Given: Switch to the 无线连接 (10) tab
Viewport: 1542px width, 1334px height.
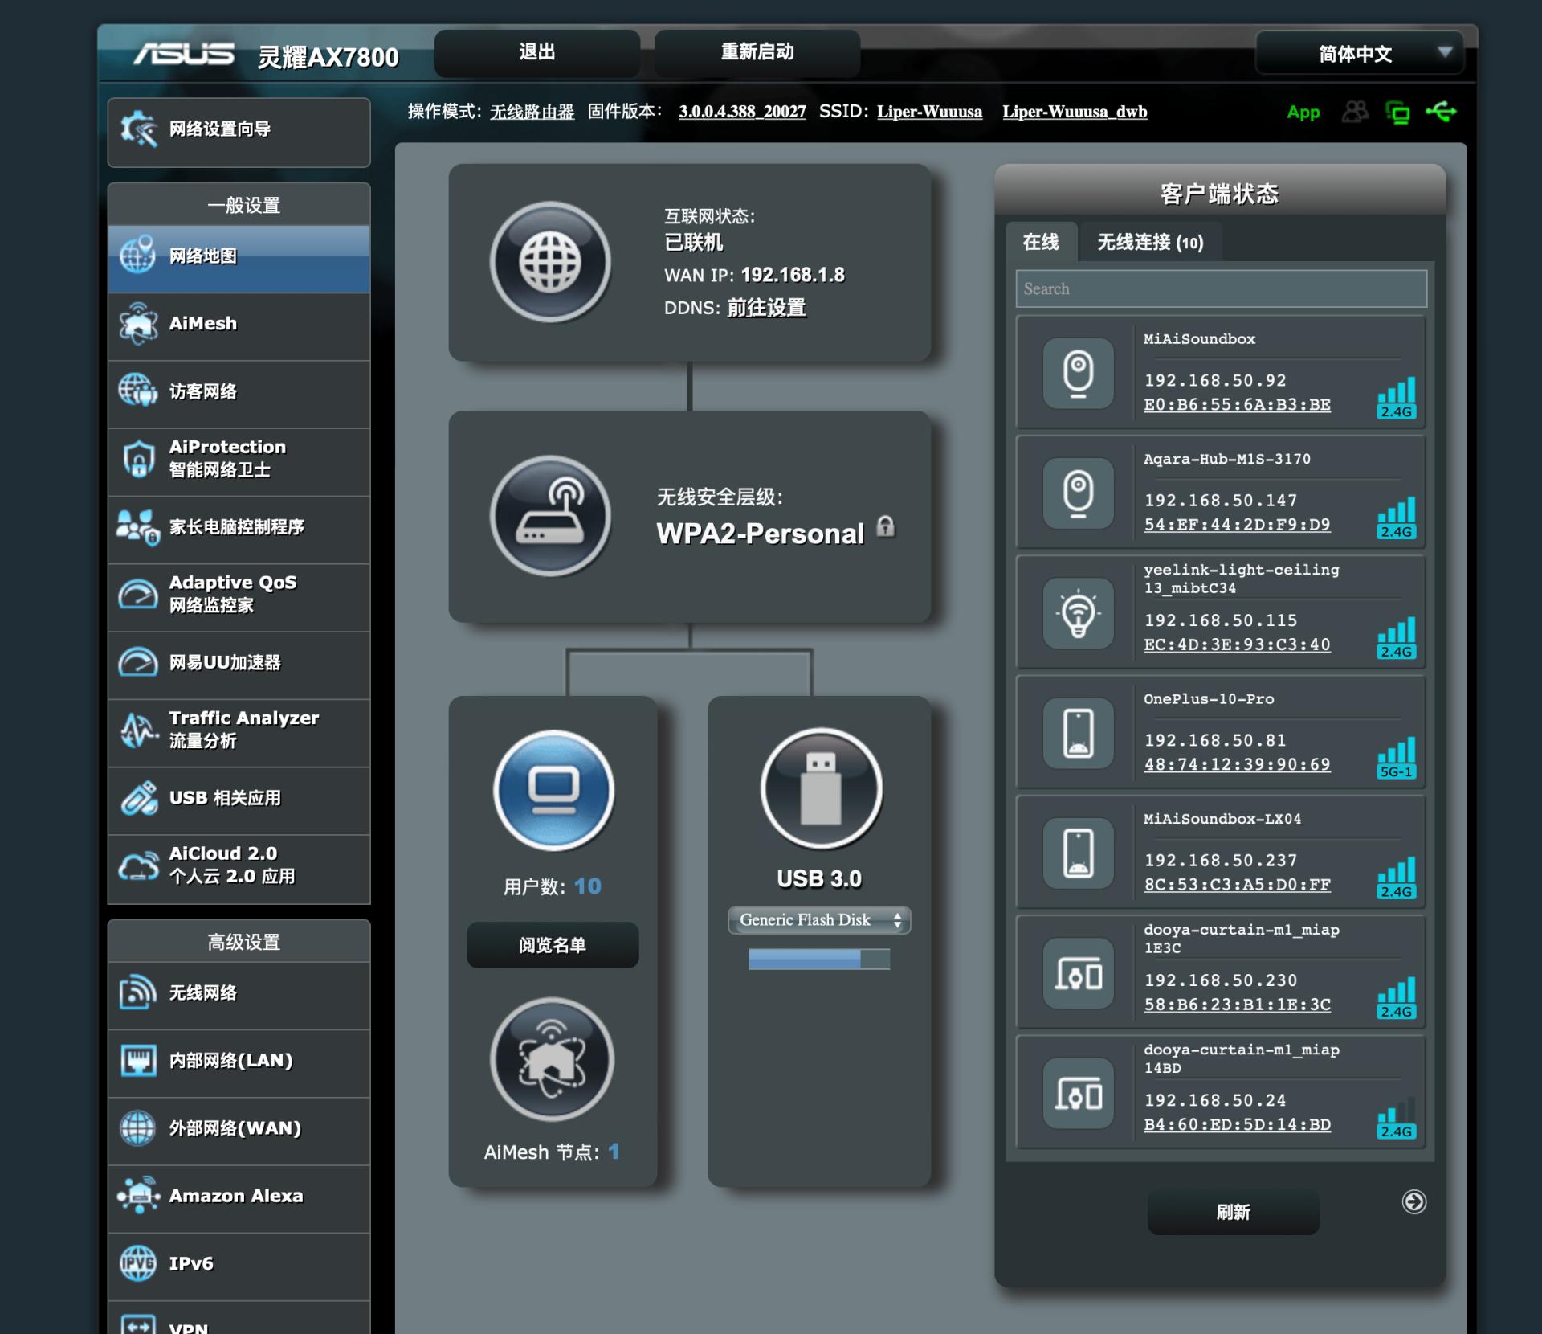Looking at the screenshot, I should pos(1150,243).
